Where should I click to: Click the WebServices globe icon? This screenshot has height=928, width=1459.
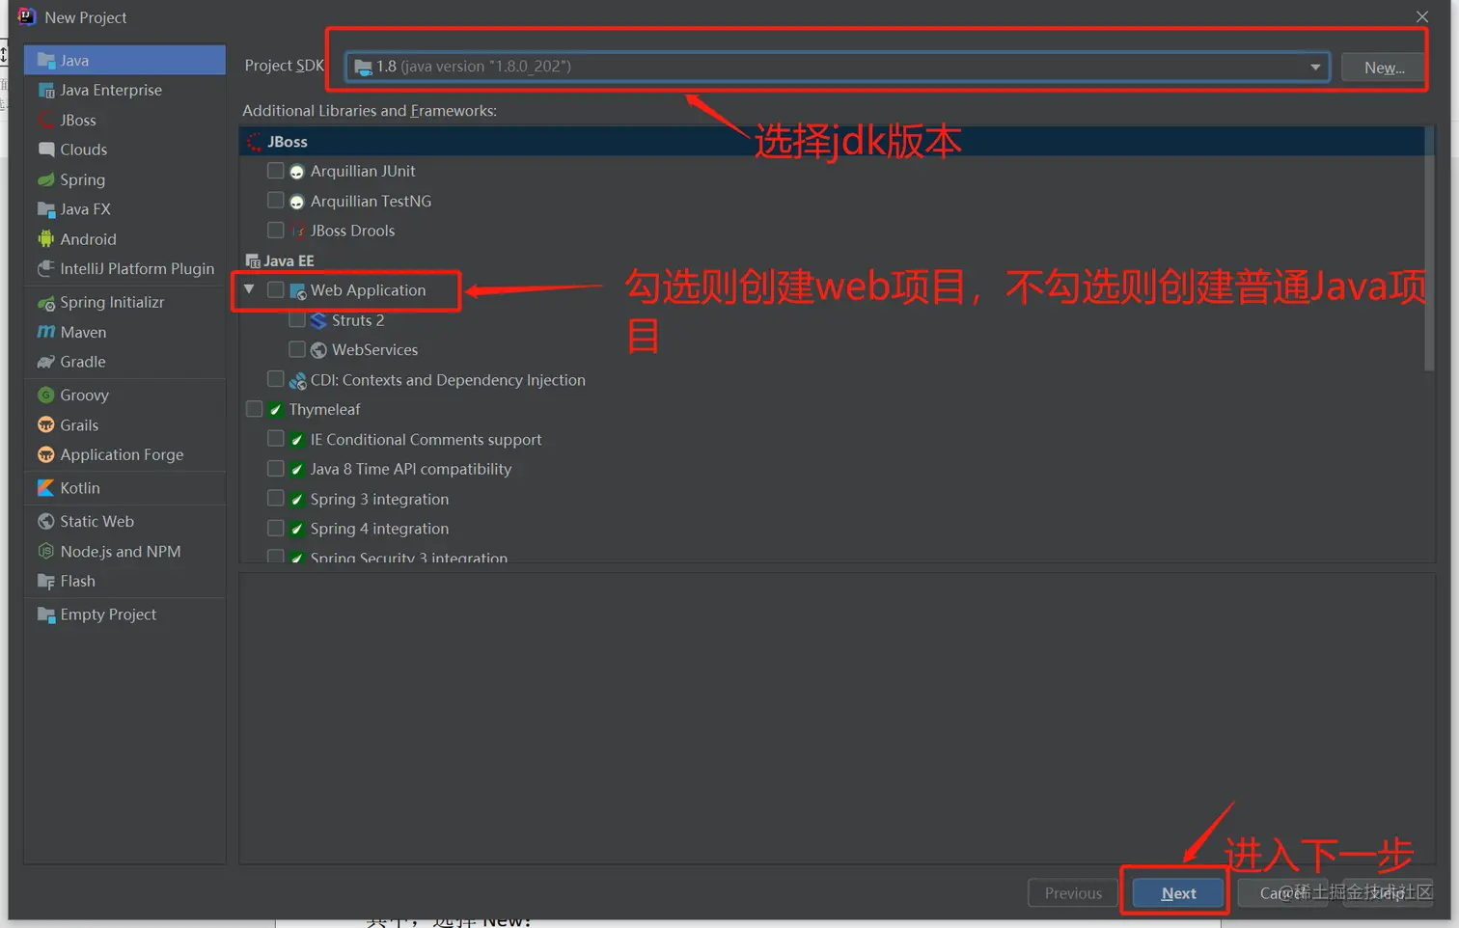pyautogui.click(x=318, y=350)
